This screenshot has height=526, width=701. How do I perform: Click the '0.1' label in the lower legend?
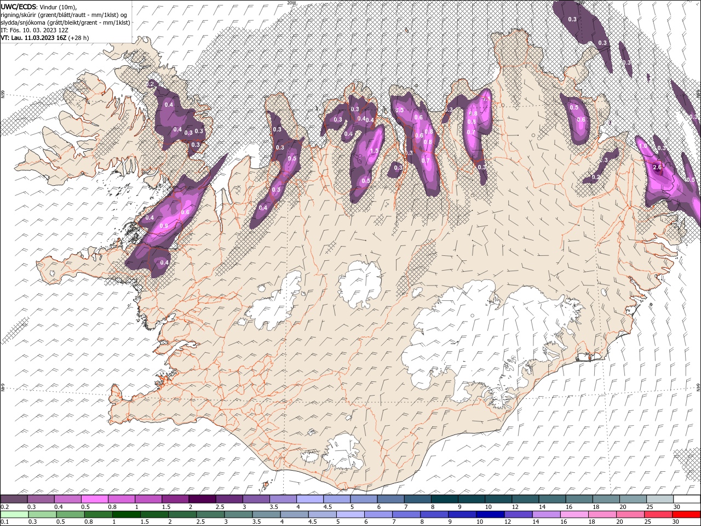tap(4, 522)
